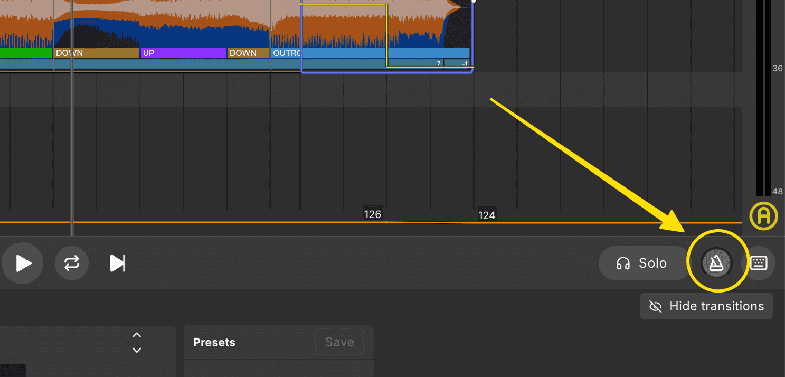
Task: Select the blue transition region box
Action: [387, 36]
